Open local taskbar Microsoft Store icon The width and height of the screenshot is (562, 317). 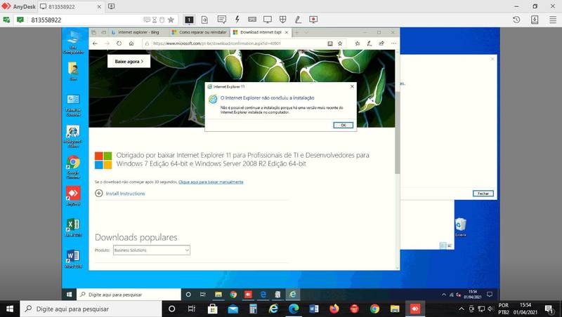pyautogui.click(x=212, y=309)
